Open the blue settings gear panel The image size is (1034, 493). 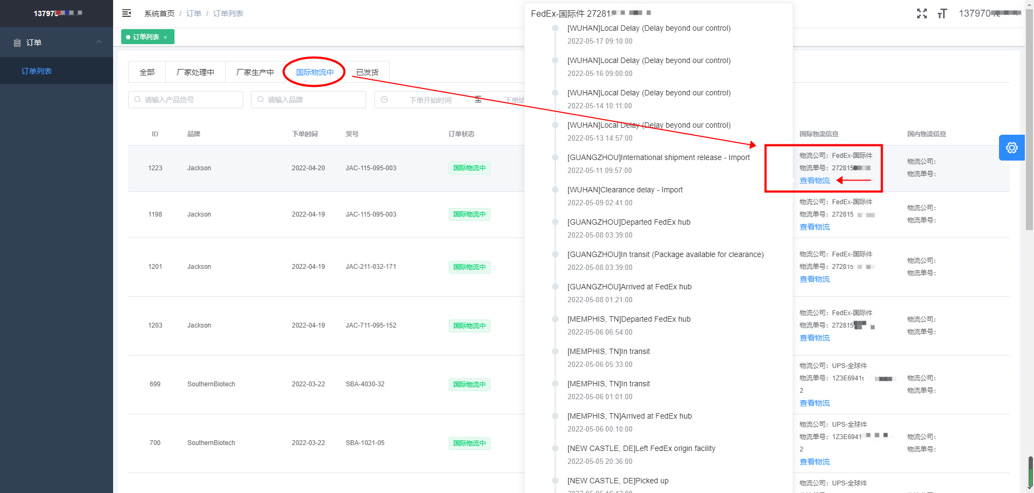pos(1011,148)
